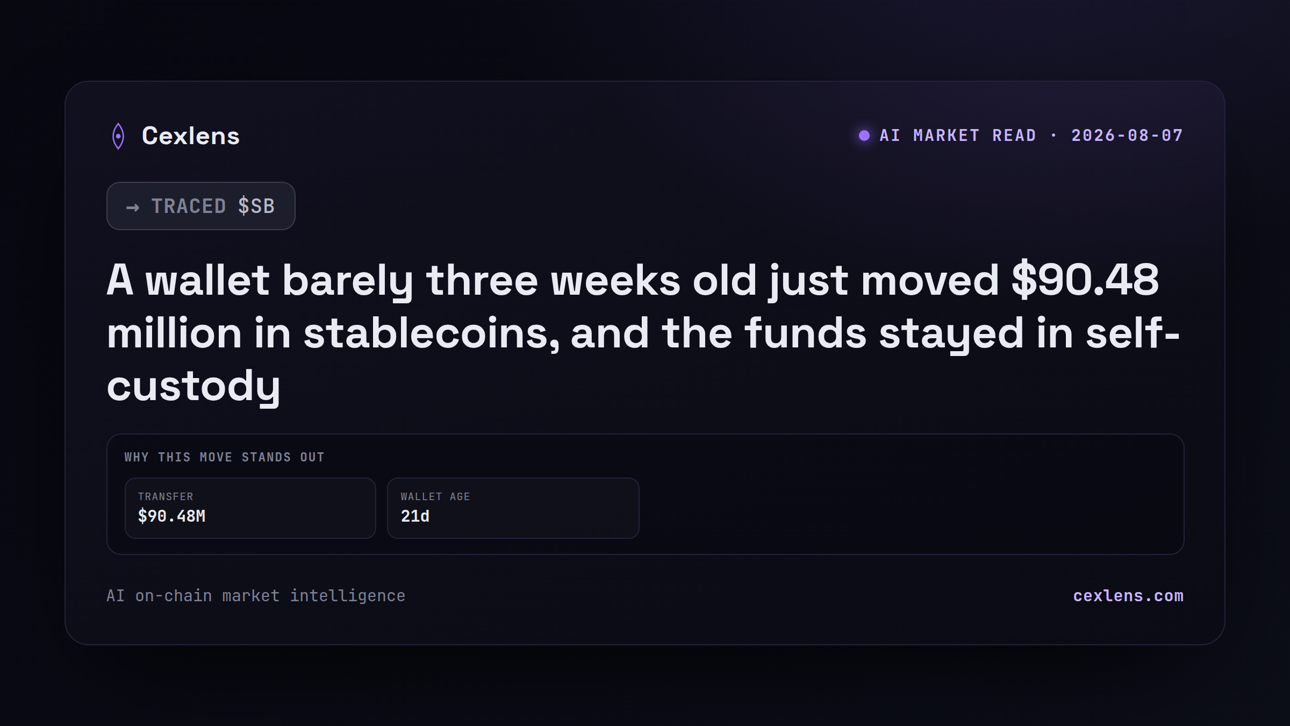This screenshot has height=726, width=1290.
Task: Click the AI on-chain market intelligence tagline
Action: [256, 596]
